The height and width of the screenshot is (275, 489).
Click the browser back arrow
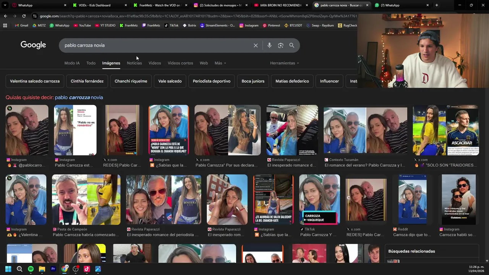[5, 16]
